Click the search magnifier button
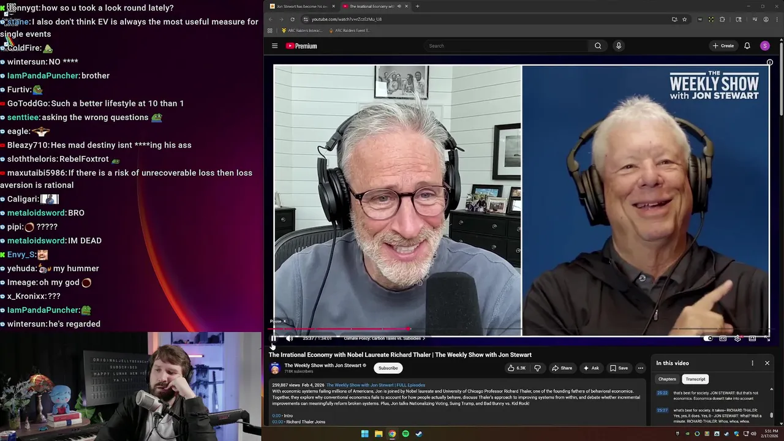Viewport: 784px width, 441px height. (598, 46)
